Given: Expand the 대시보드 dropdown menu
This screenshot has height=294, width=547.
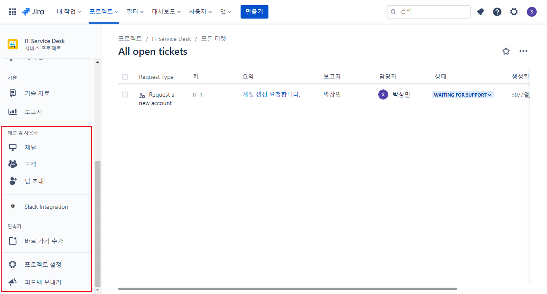Looking at the screenshot, I should pyautogui.click(x=167, y=12).
